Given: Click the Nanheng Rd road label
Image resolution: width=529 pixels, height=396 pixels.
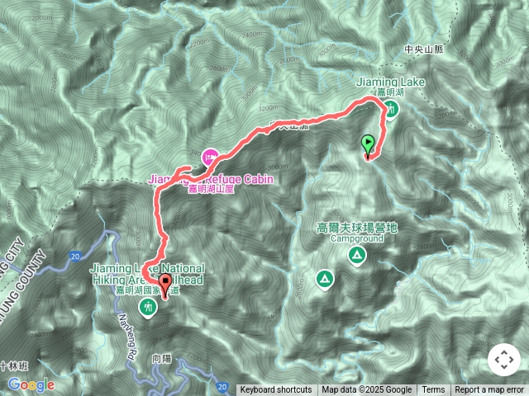Looking at the screenshot, I should [127, 337].
